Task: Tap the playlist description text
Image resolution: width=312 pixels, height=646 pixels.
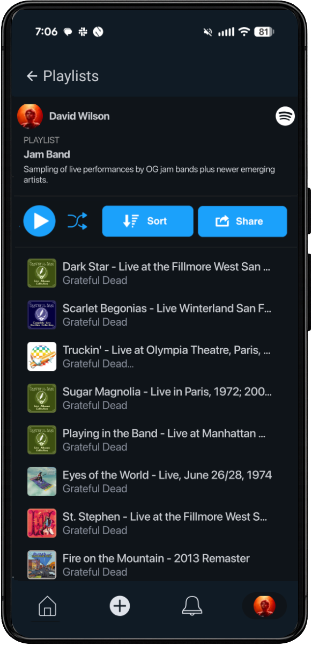Action: click(149, 175)
